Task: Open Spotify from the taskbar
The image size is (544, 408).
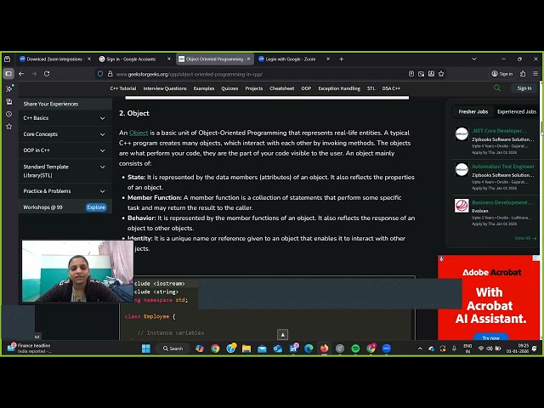Action: [x=355, y=348]
